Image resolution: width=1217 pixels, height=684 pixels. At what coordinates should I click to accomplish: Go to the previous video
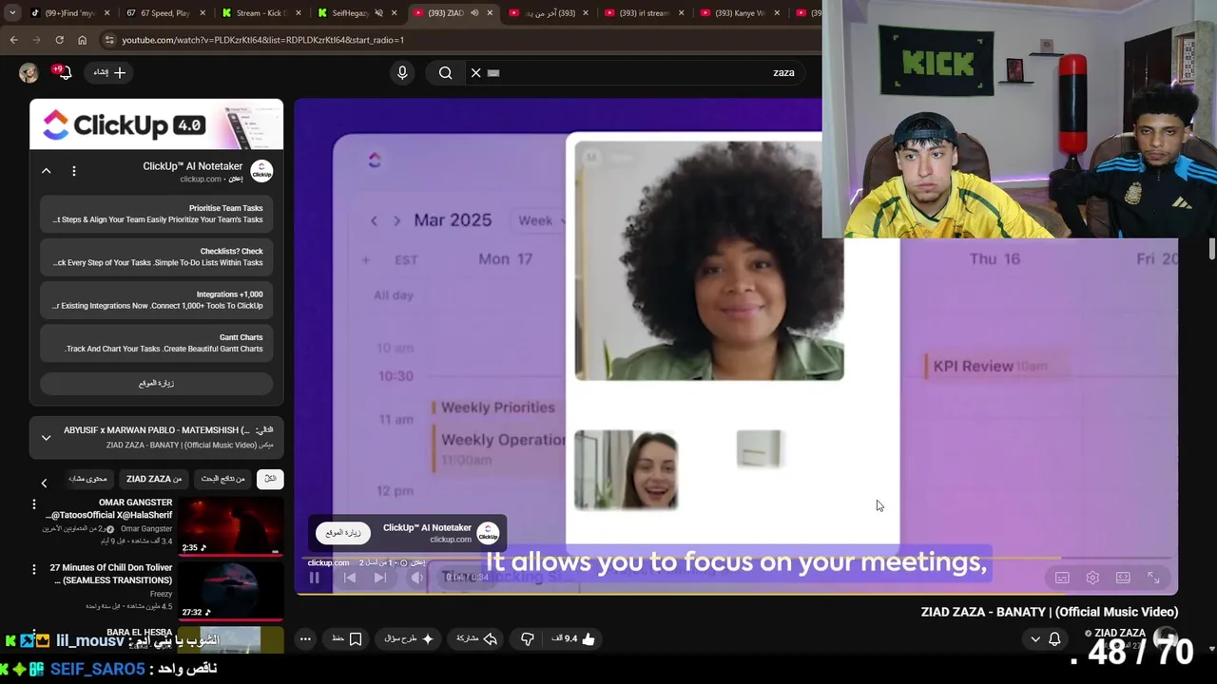click(x=350, y=578)
